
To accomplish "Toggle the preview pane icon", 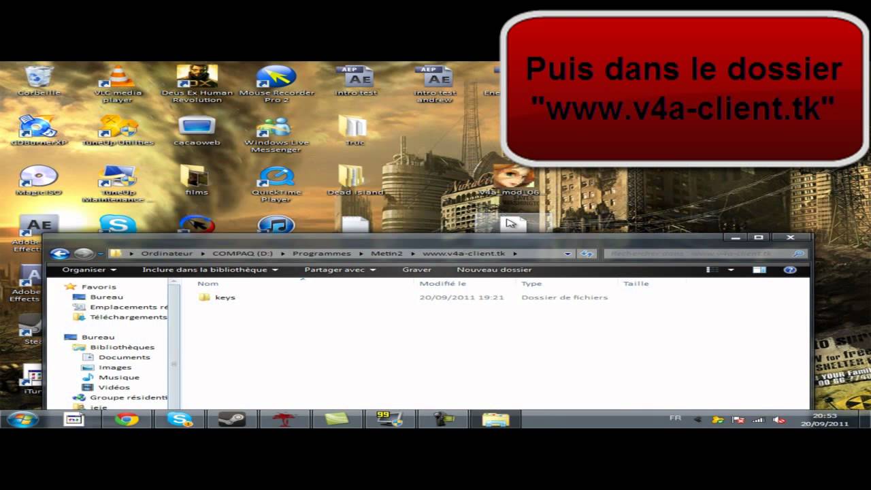I will [x=759, y=269].
